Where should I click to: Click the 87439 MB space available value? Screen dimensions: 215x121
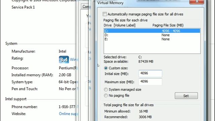click(146, 62)
